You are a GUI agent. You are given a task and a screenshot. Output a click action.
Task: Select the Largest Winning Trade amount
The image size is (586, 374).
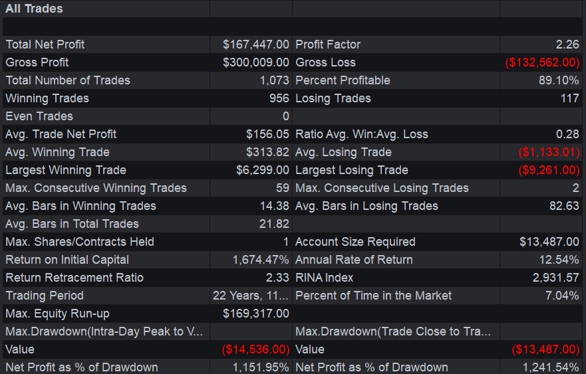262,170
